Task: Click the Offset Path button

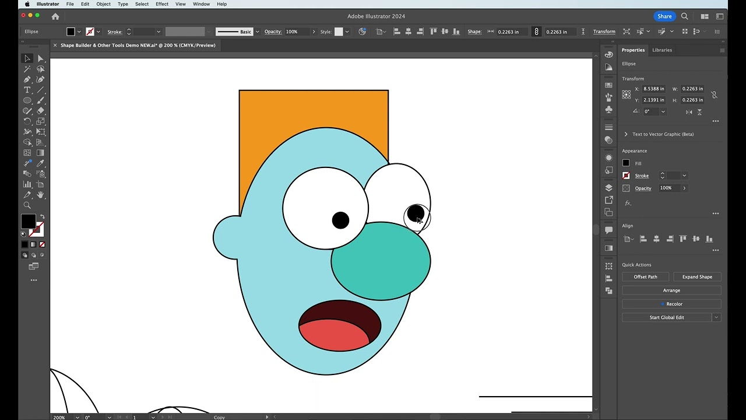Action: (x=645, y=277)
